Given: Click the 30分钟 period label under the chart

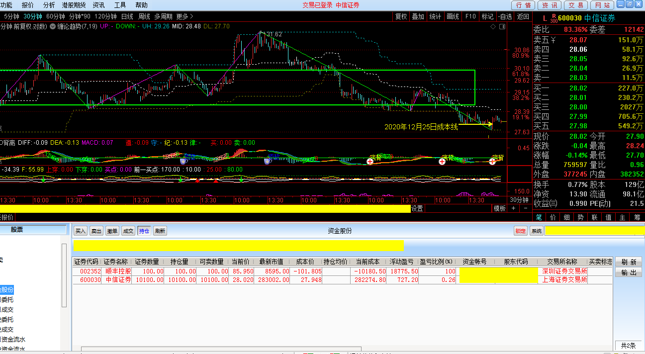Looking at the screenshot, I should point(520,200).
